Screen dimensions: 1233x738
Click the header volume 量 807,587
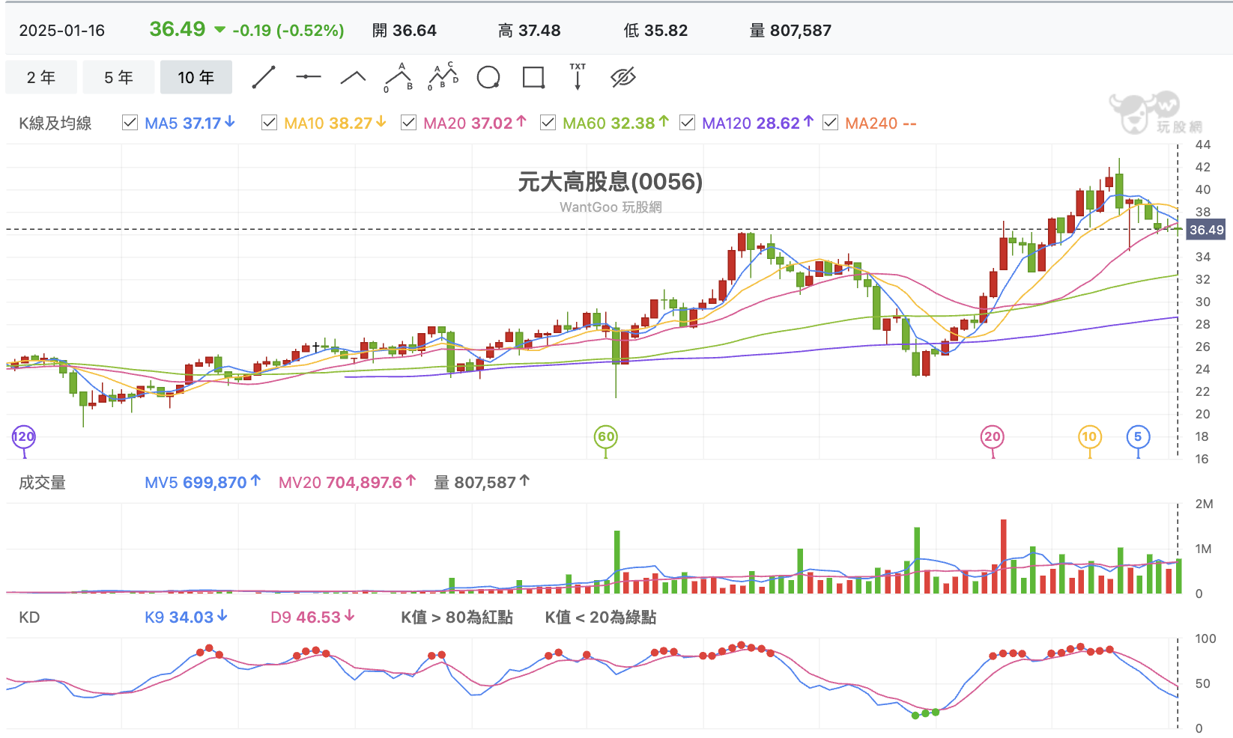coord(790,31)
